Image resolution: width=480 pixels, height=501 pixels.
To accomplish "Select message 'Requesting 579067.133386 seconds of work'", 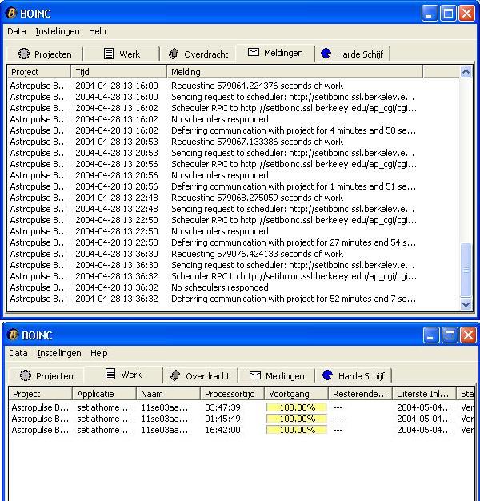I will tap(257, 142).
